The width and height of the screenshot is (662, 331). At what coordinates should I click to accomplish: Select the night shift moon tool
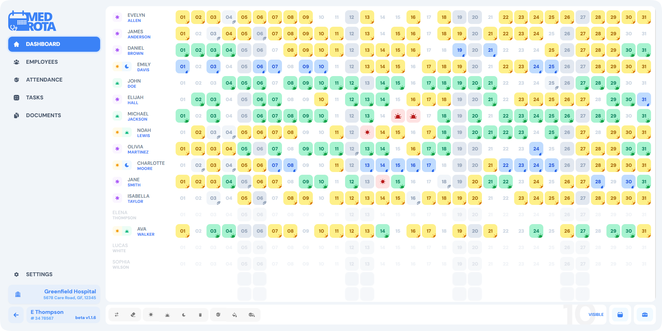(184, 315)
